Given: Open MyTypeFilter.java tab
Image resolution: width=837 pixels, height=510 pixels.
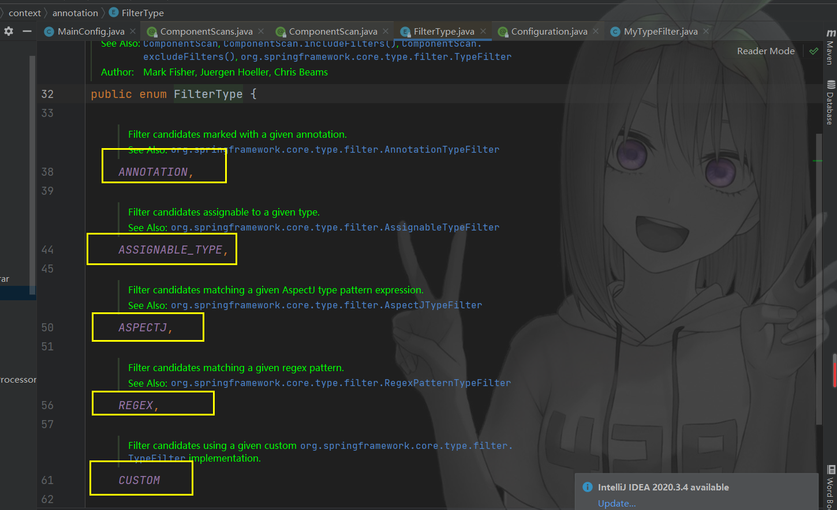Looking at the screenshot, I should click(x=660, y=31).
